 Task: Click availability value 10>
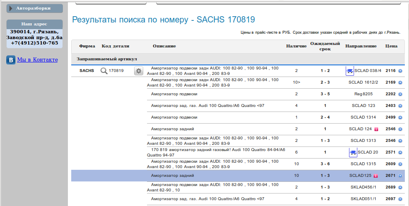click(x=296, y=82)
